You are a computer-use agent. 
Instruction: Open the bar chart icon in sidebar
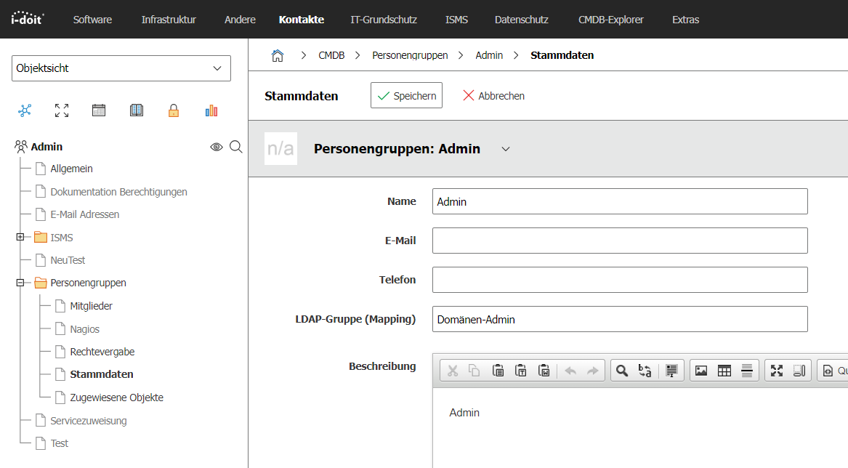pos(211,111)
